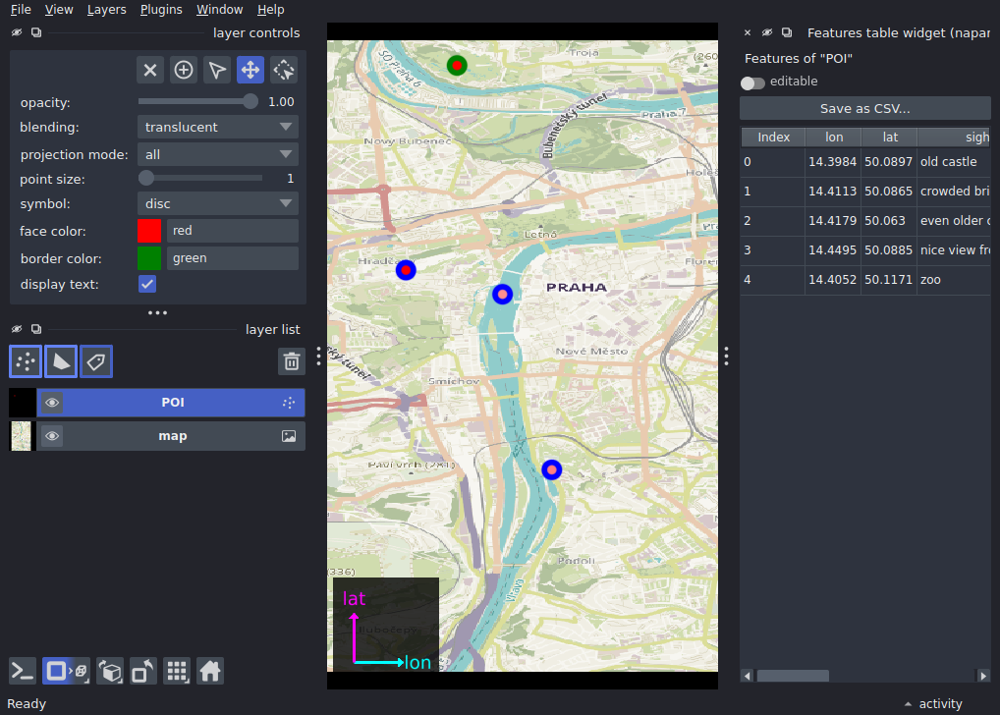Select the add points tool
Screen dimensions: 1000x715
tap(184, 70)
